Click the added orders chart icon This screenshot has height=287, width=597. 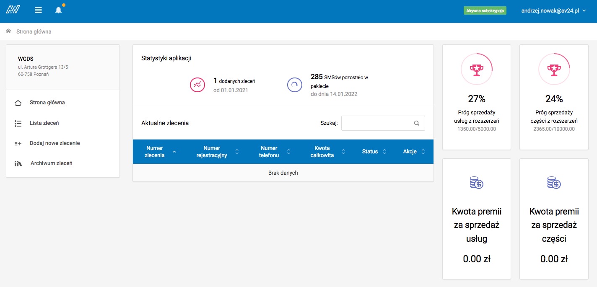197,85
